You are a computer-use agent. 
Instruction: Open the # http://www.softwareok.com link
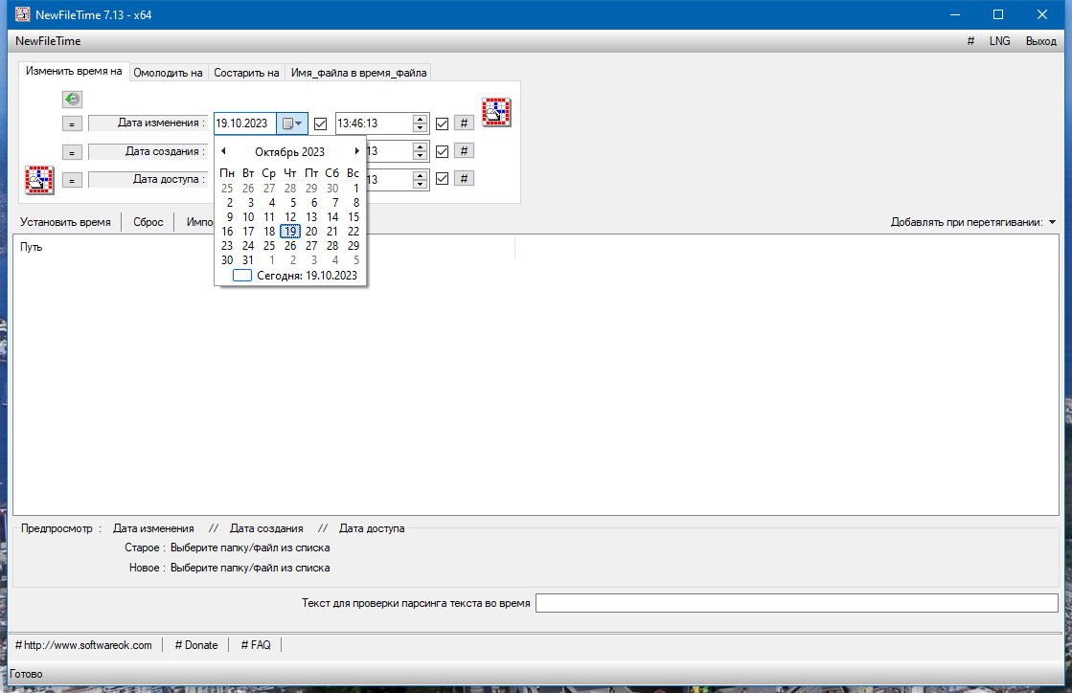(83, 645)
